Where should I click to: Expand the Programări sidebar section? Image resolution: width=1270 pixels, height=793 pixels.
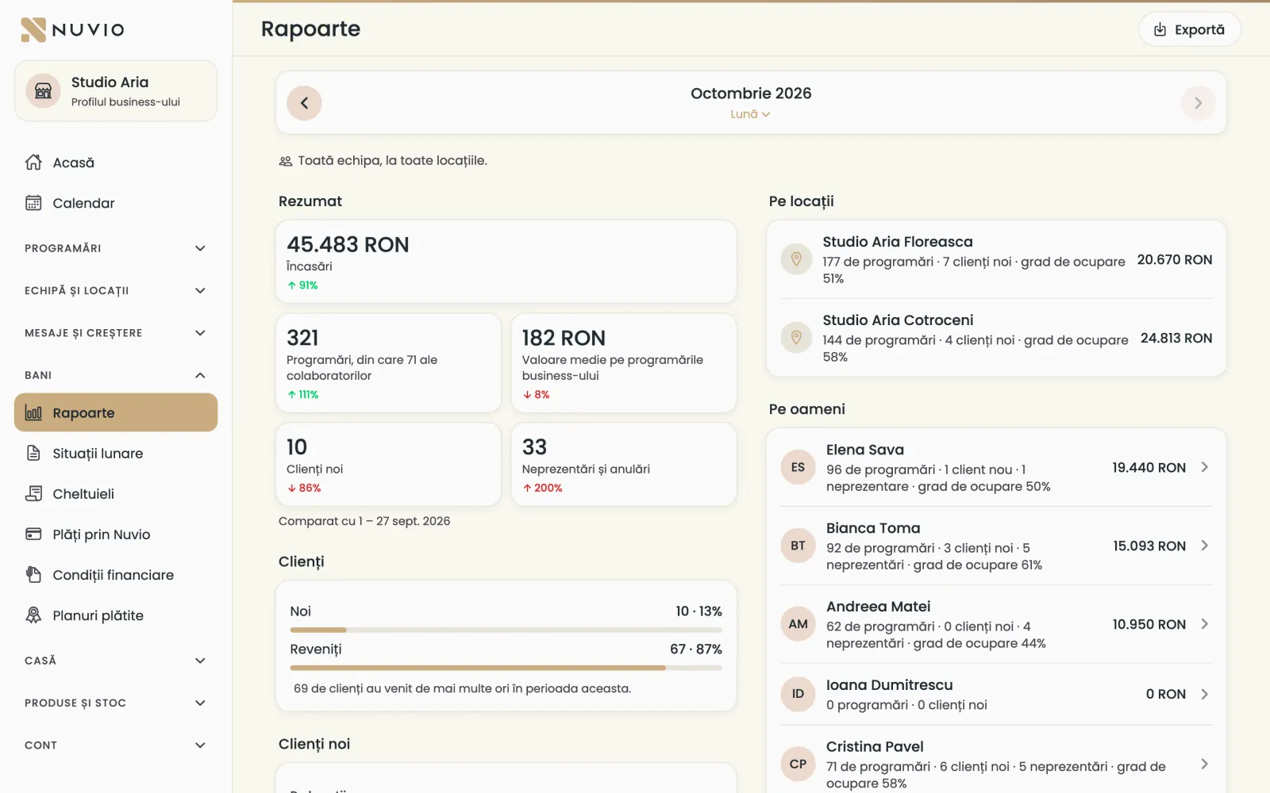116,248
